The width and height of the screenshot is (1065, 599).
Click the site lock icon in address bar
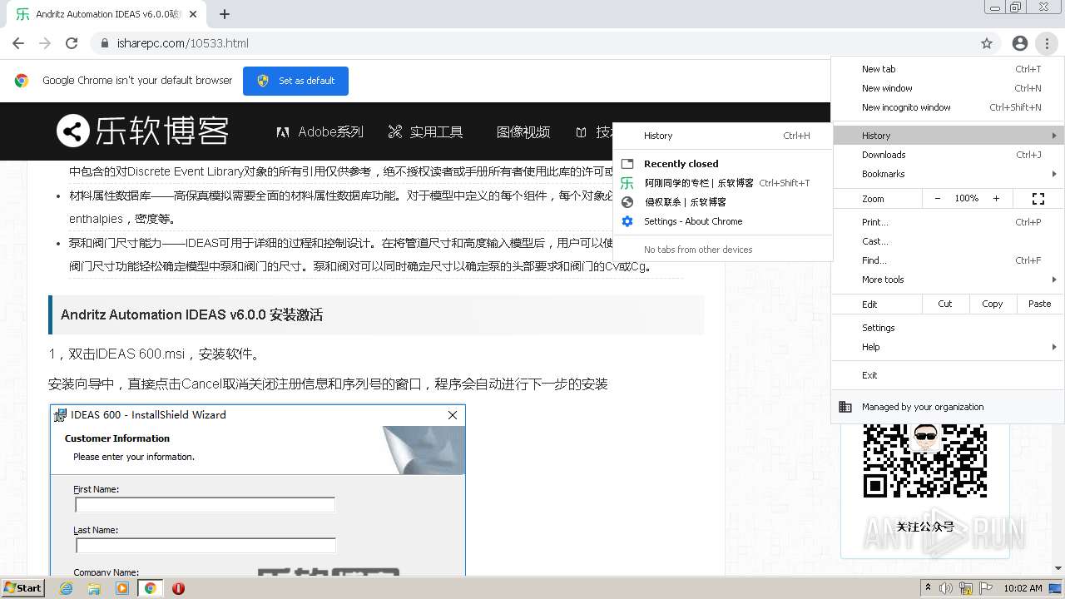point(105,43)
